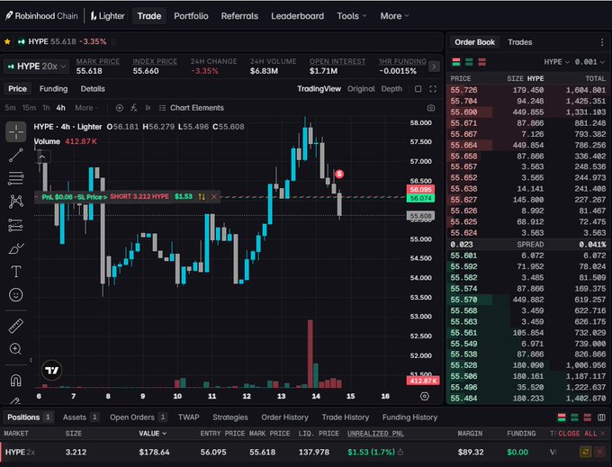
Task: Toggle chart fullscreen mode
Action: pos(433,89)
